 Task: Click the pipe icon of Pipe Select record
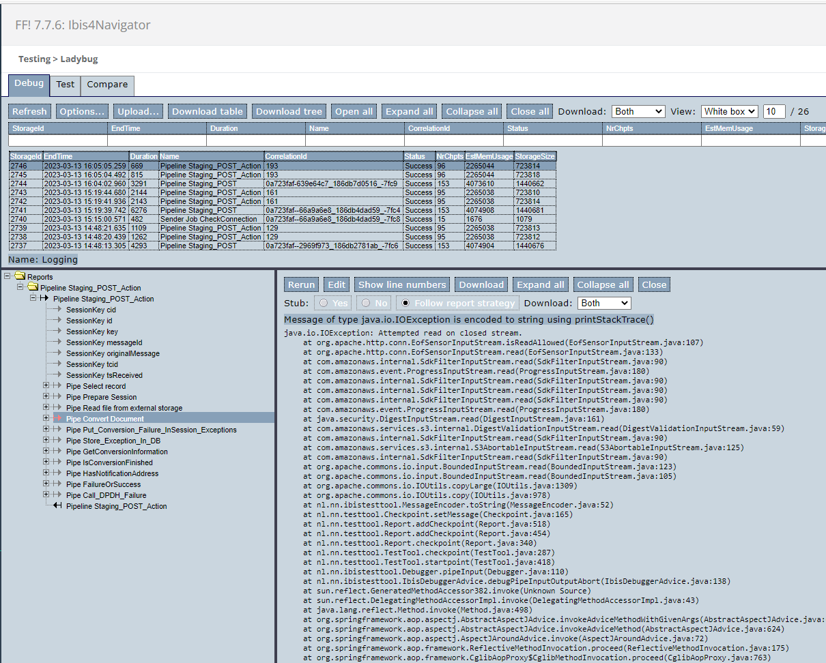pyautogui.click(x=57, y=386)
